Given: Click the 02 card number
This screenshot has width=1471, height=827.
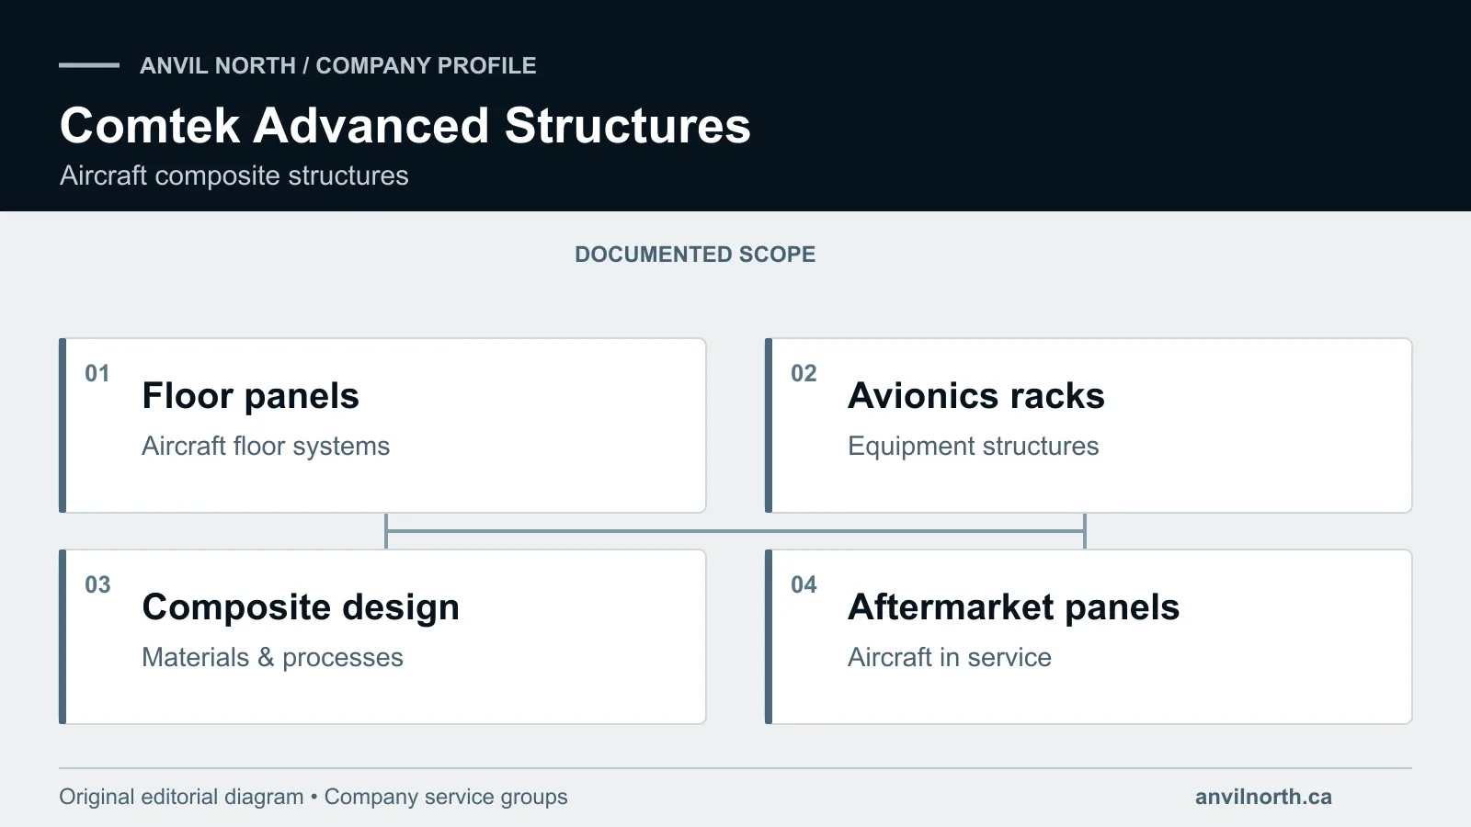Looking at the screenshot, I should [x=804, y=374].
